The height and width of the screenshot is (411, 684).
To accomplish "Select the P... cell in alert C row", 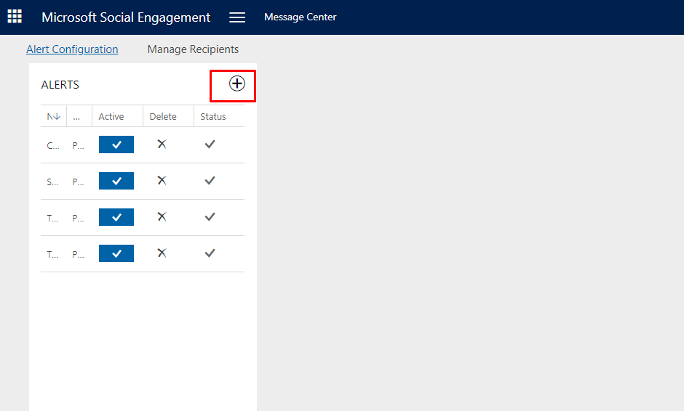I will pyautogui.click(x=78, y=145).
